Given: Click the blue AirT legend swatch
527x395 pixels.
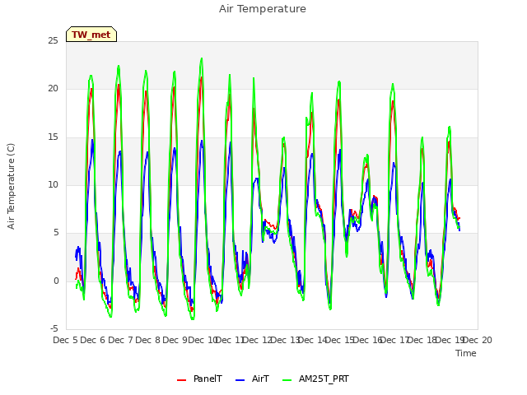Looking at the screenshot, I should 240,380.
